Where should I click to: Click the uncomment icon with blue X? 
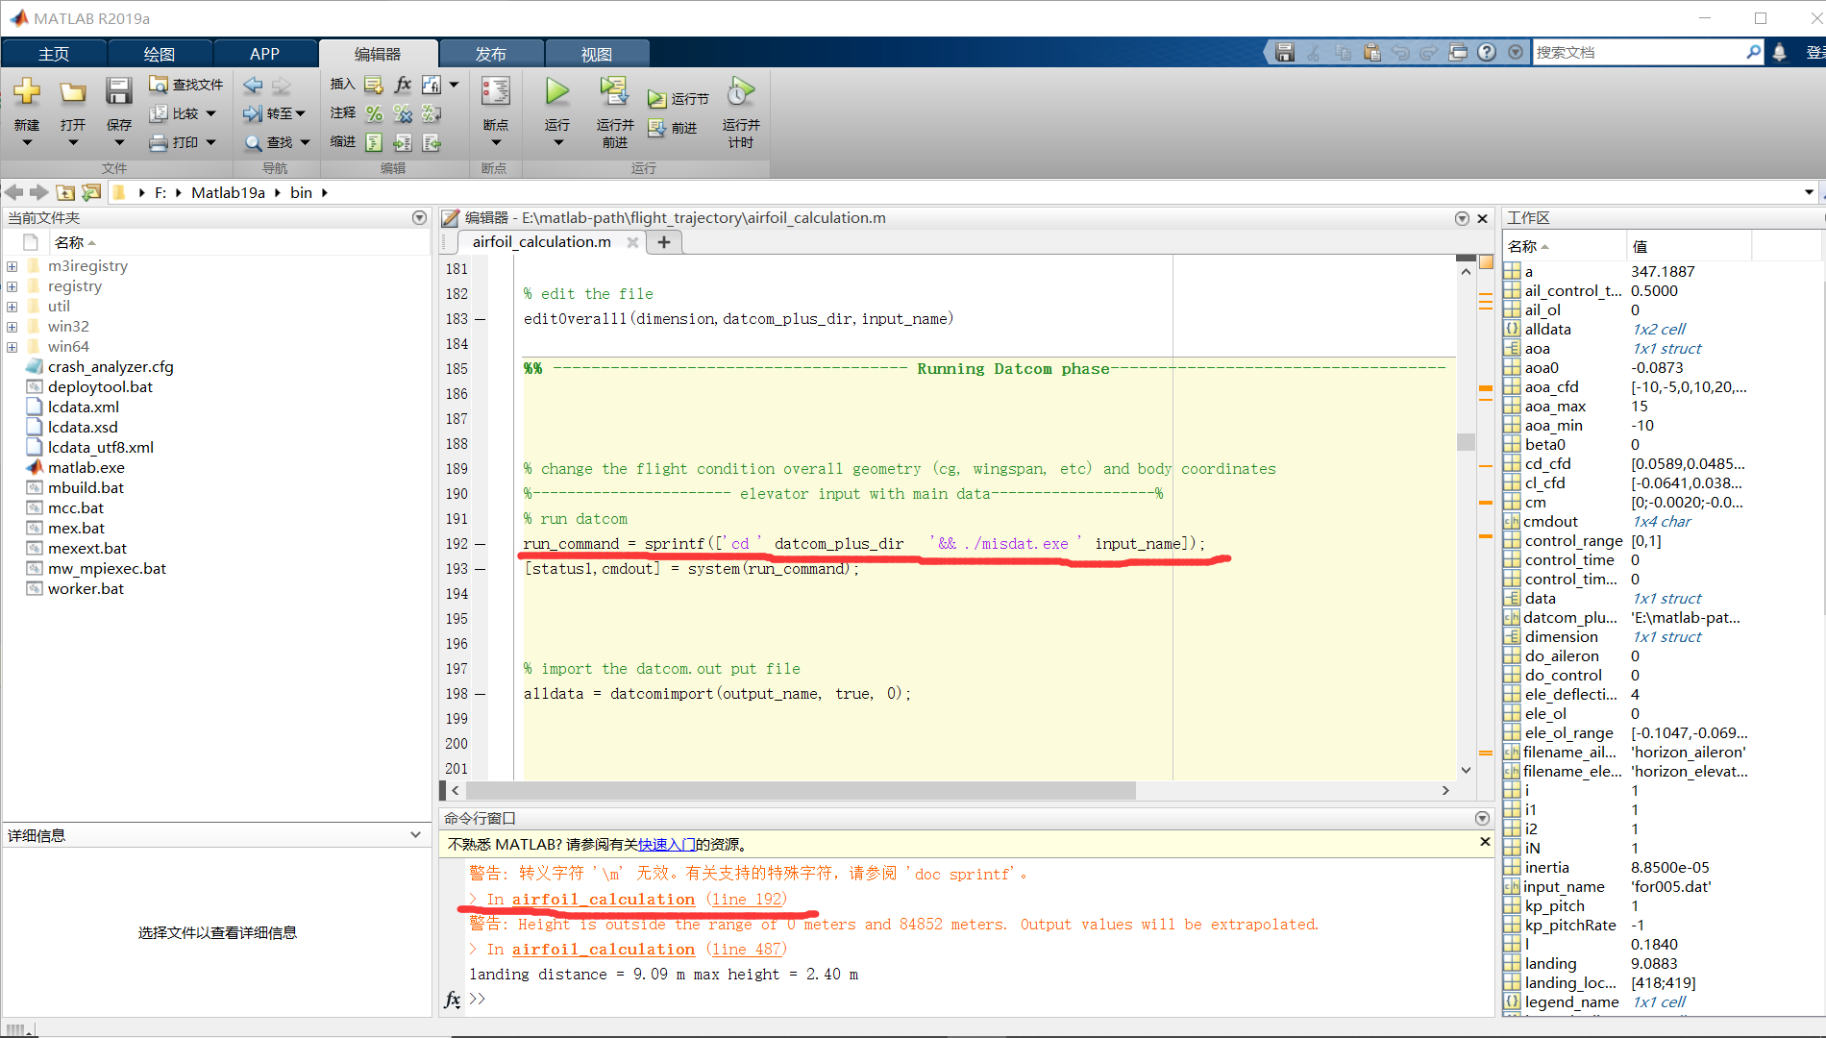[x=403, y=113]
